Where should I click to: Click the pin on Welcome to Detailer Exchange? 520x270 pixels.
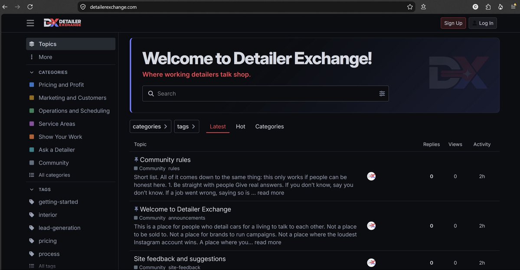coord(136,209)
